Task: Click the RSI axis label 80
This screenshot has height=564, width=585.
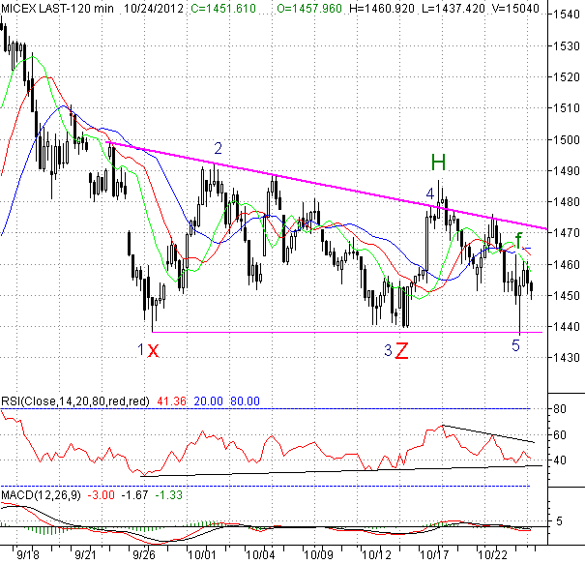Action: [x=559, y=409]
